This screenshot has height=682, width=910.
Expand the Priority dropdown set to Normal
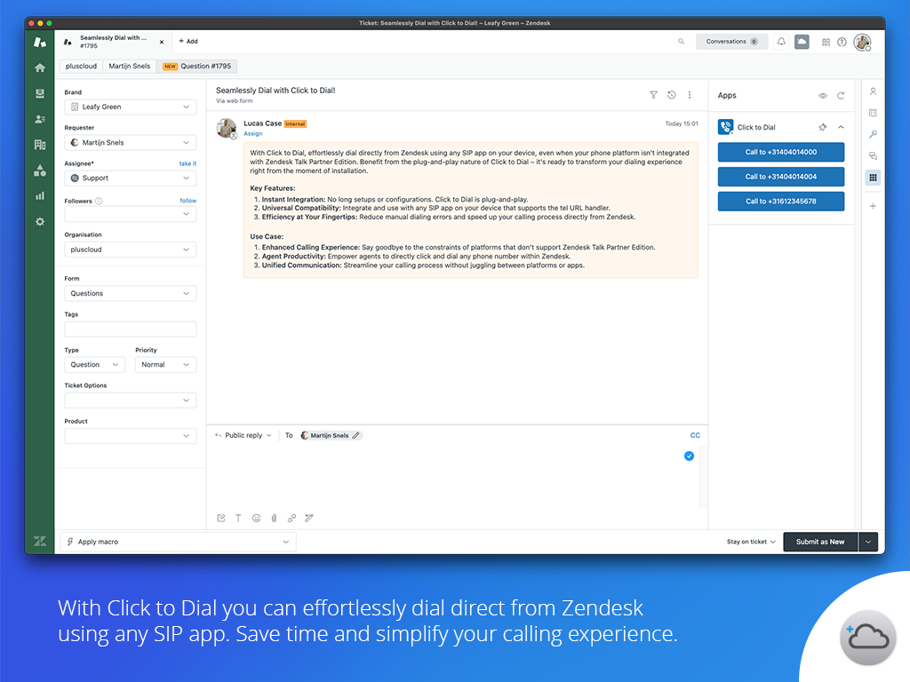(x=165, y=364)
